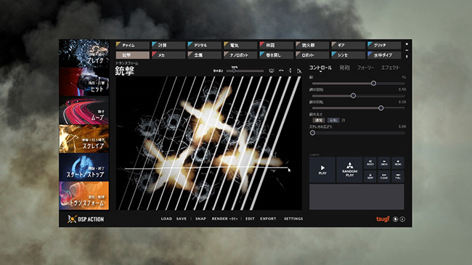The image size is (472, 265).
Task: Select the グリッチ preset
Action: [384, 45]
